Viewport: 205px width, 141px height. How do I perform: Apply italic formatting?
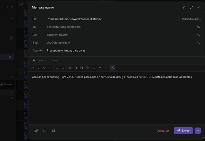tap(39, 68)
